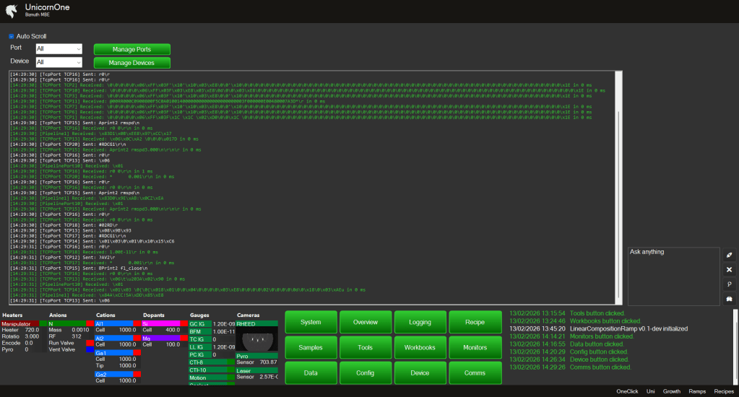739x397 pixels.
Task: Click the Comms button
Action: [x=475, y=373]
